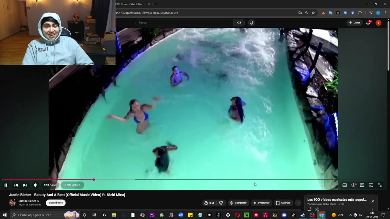Open the Shazam extension icon
This screenshot has height=219, width=390.
345,13
